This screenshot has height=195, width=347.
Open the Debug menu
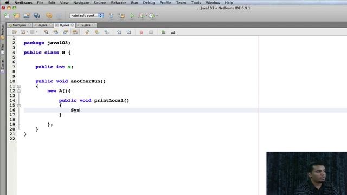(x=149, y=3)
